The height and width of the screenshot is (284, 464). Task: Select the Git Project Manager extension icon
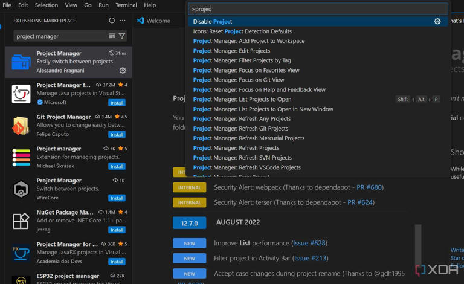[21, 126]
